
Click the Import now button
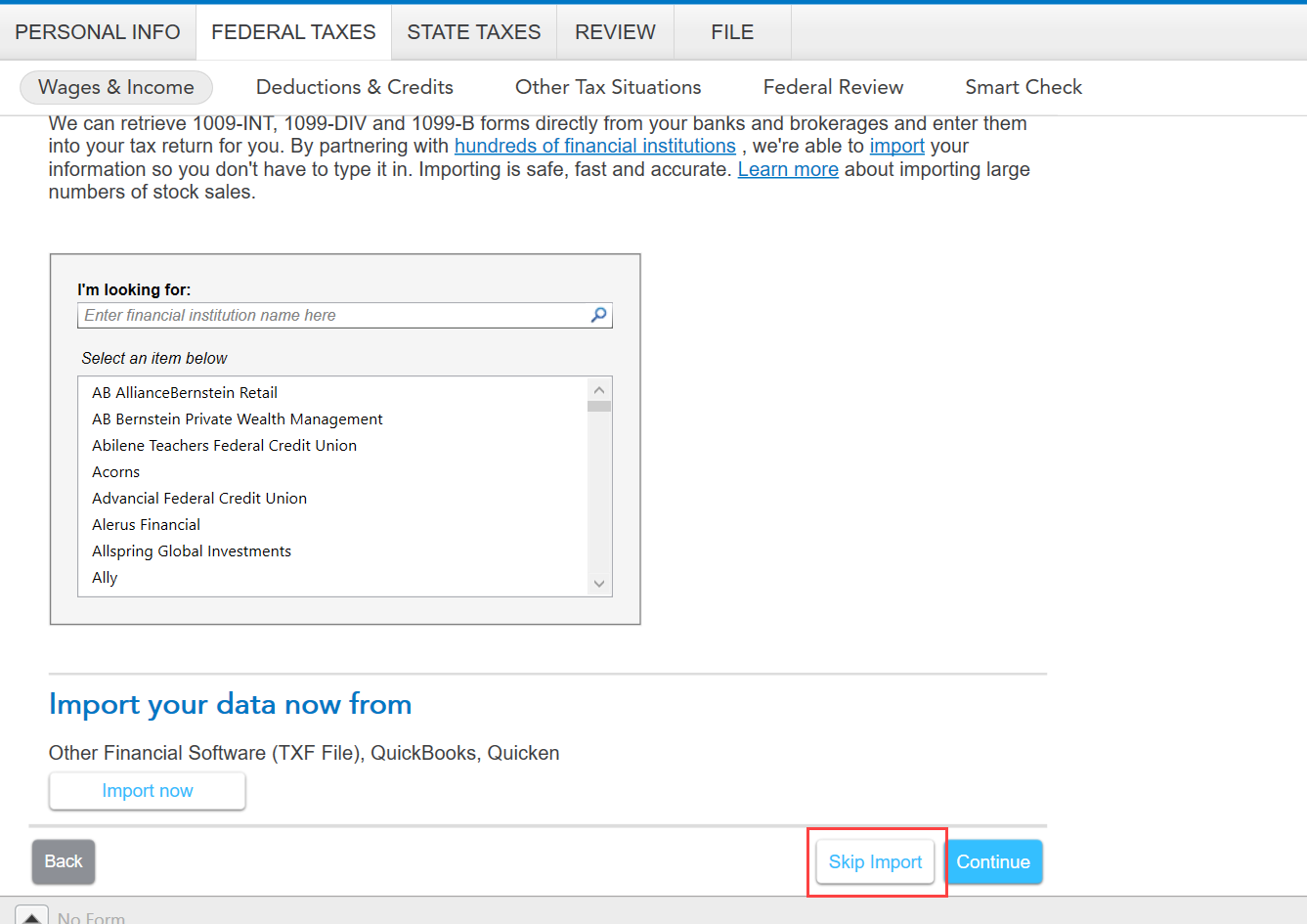148,791
